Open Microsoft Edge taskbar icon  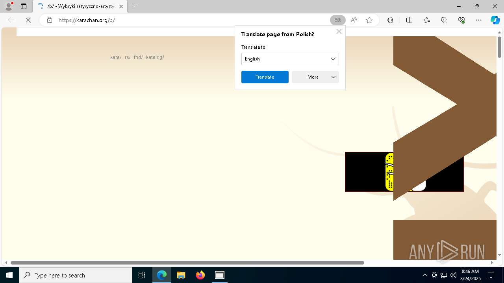(162, 275)
